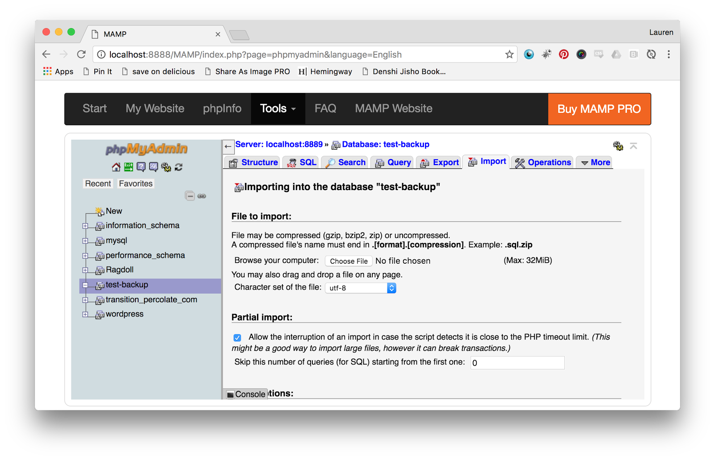Open My Website in MAMP navbar
Screen dimensions: 715x460
coord(155,108)
